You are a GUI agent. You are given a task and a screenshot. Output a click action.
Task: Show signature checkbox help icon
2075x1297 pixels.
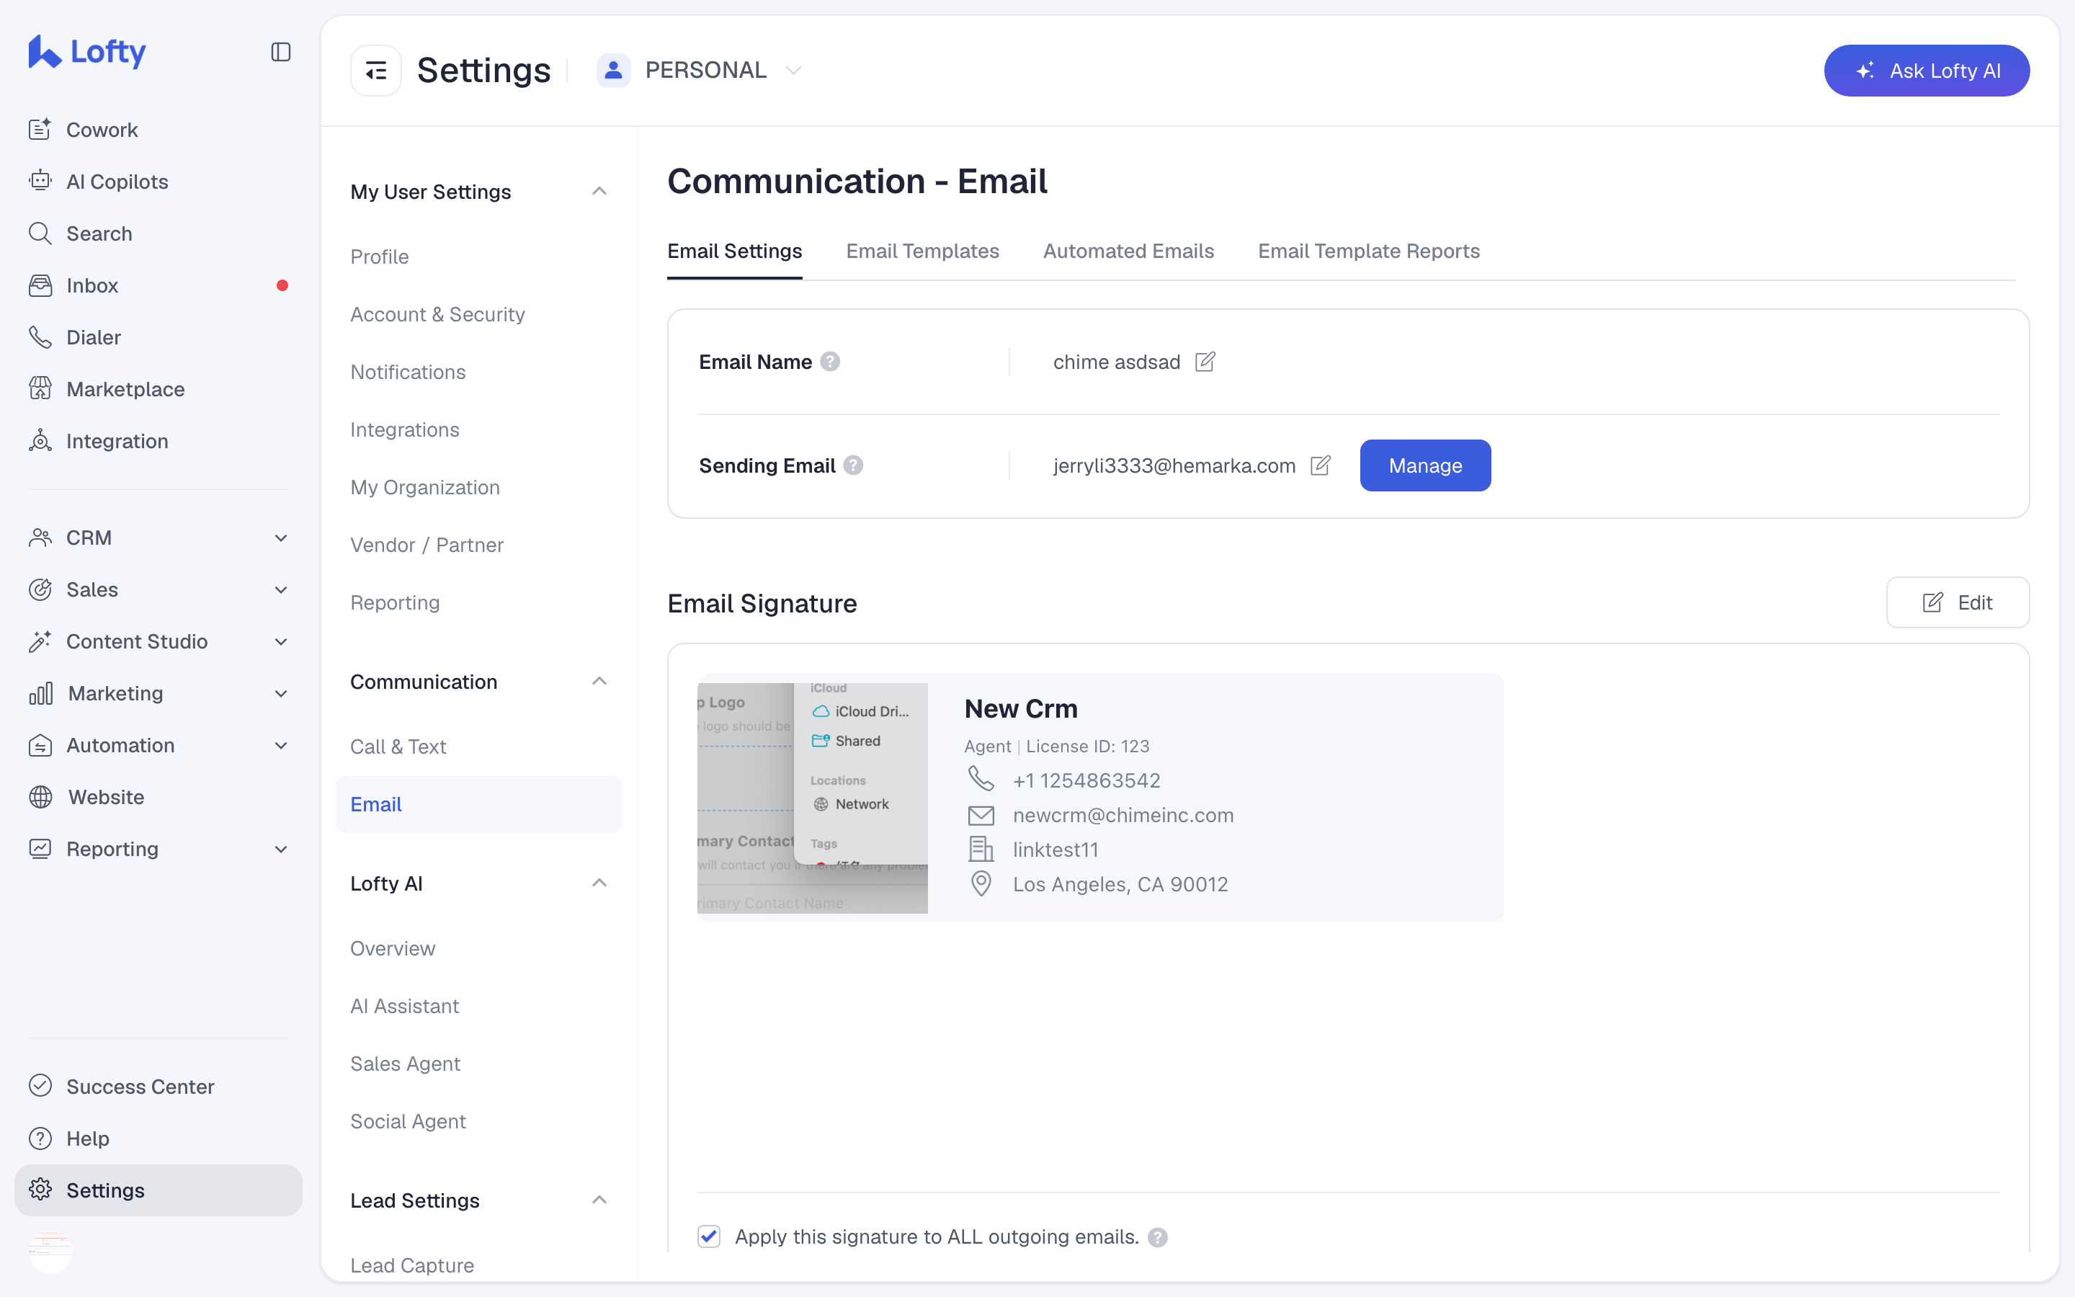(1158, 1237)
